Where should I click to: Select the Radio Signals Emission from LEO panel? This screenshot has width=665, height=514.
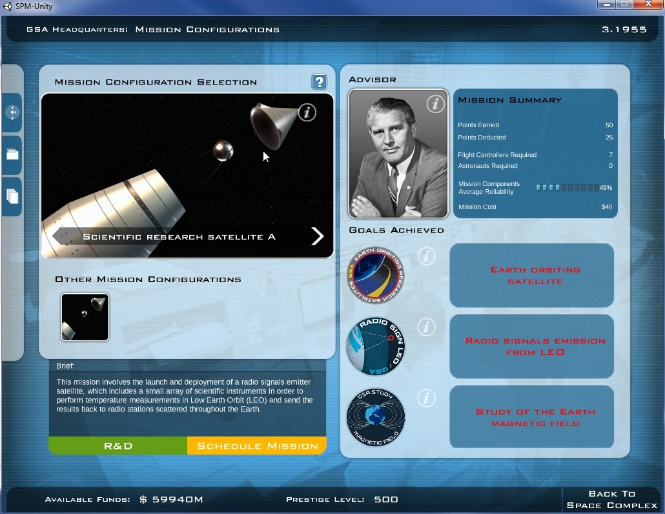pyautogui.click(x=531, y=347)
